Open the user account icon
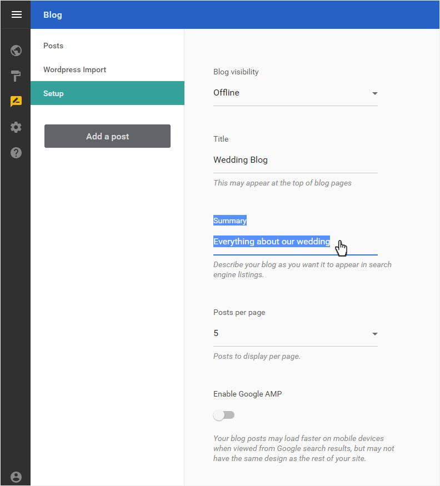This screenshot has height=486, width=440. tap(16, 477)
